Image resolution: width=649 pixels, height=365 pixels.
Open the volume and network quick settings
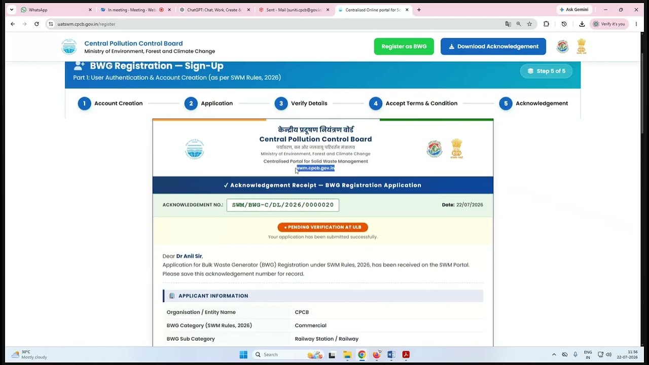(604, 354)
